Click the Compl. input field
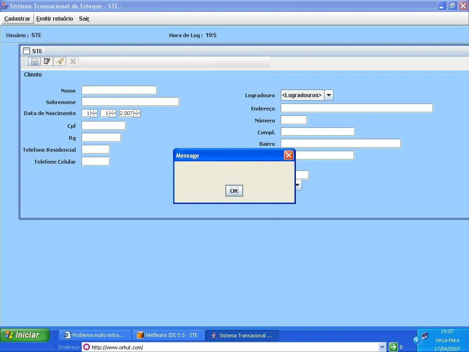Viewport: 469px width, 352px height. [318, 132]
